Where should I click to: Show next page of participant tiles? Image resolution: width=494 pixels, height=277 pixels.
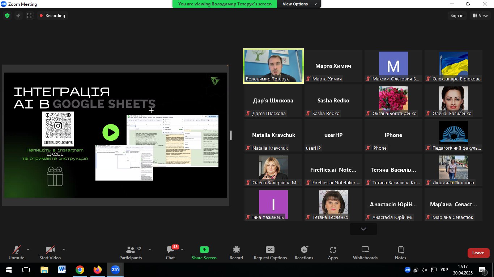pos(363,229)
